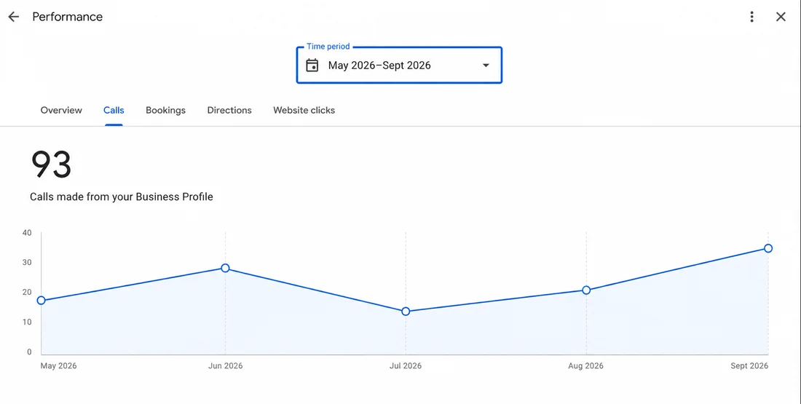801x404 pixels.
Task: Go back using the left arrow icon
Action: (13, 17)
